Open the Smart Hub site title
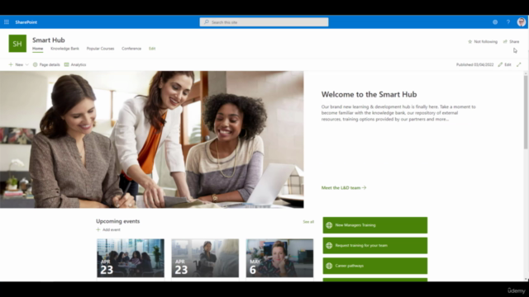Screen dimensions: 529x297 pyautogui.click(x=49, y=40)
